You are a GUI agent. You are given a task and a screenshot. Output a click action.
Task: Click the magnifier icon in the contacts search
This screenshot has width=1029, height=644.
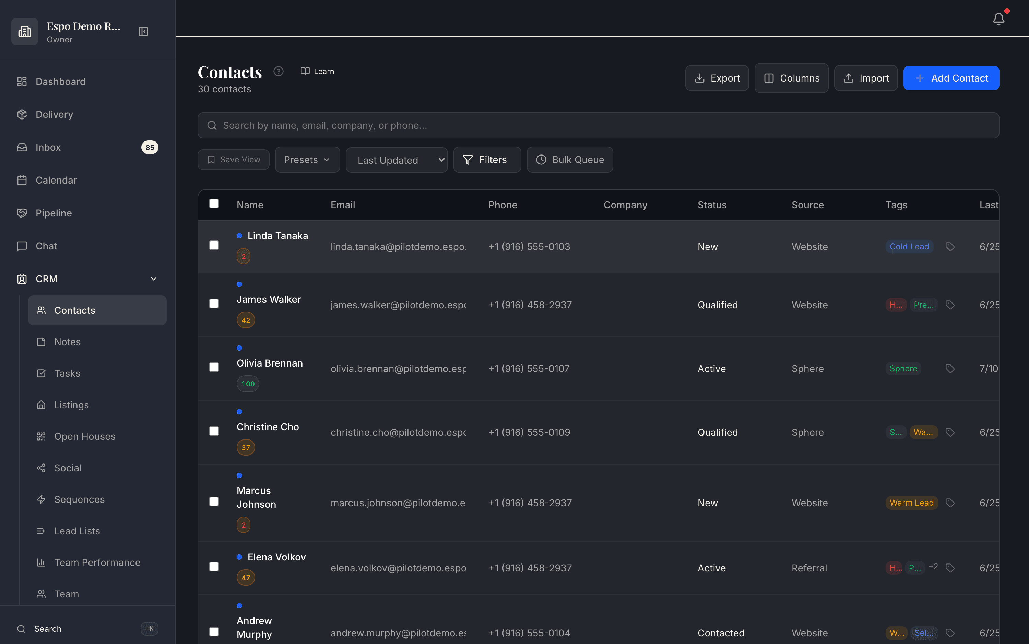(212, 125)
